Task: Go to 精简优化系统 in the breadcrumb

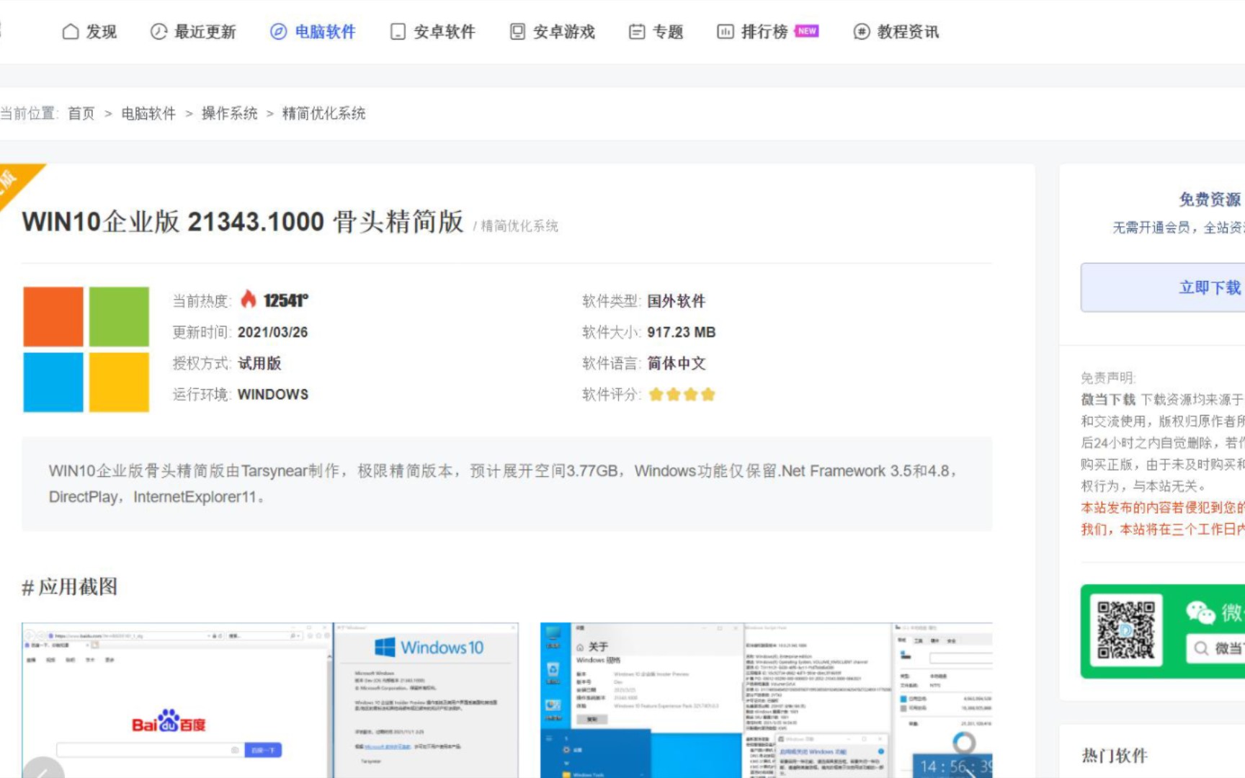Action: tap(323, 113)
